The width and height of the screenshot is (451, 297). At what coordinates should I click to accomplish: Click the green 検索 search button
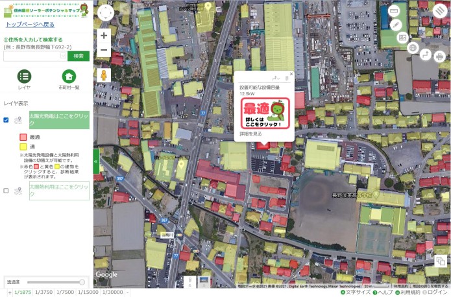[79, 56]
